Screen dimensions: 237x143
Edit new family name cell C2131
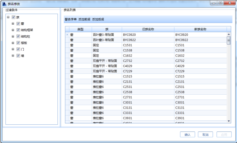200,81
